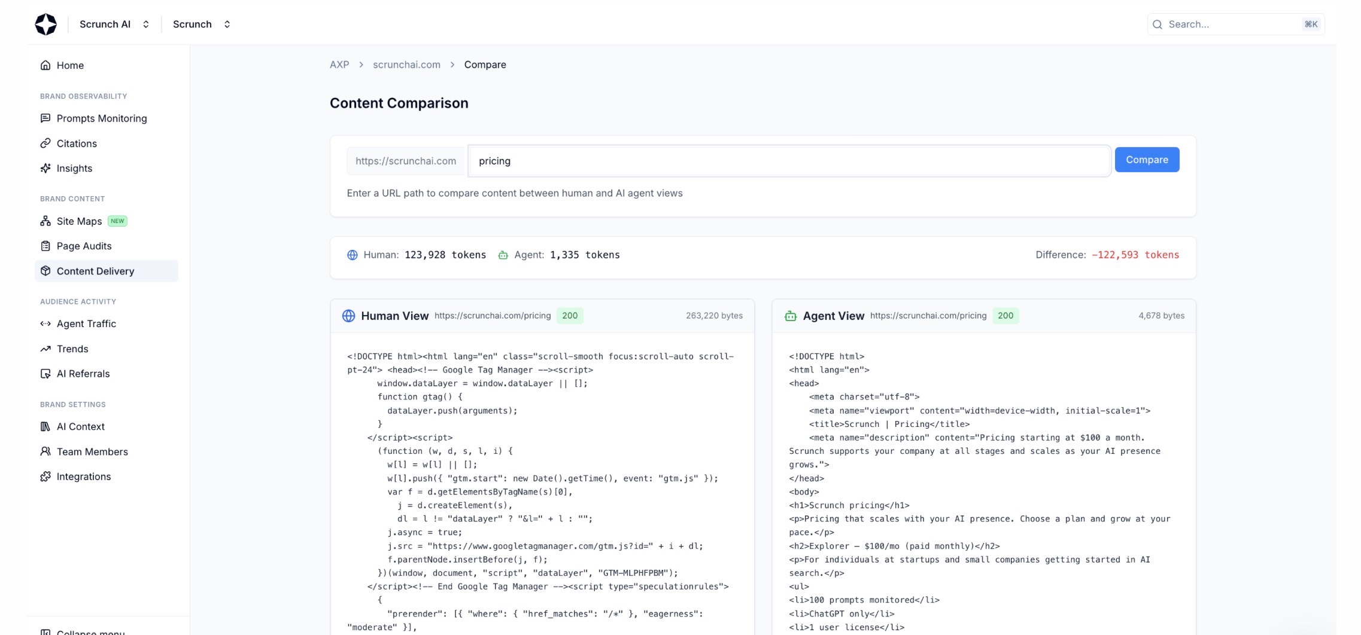This screenshot has width=1361, height=635.
Task: Click the Prompts Monitoring chat icon
Action: 45,118
